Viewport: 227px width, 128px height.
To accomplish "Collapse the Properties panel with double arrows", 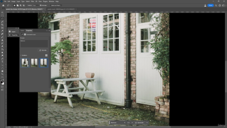I will (46, 31).
